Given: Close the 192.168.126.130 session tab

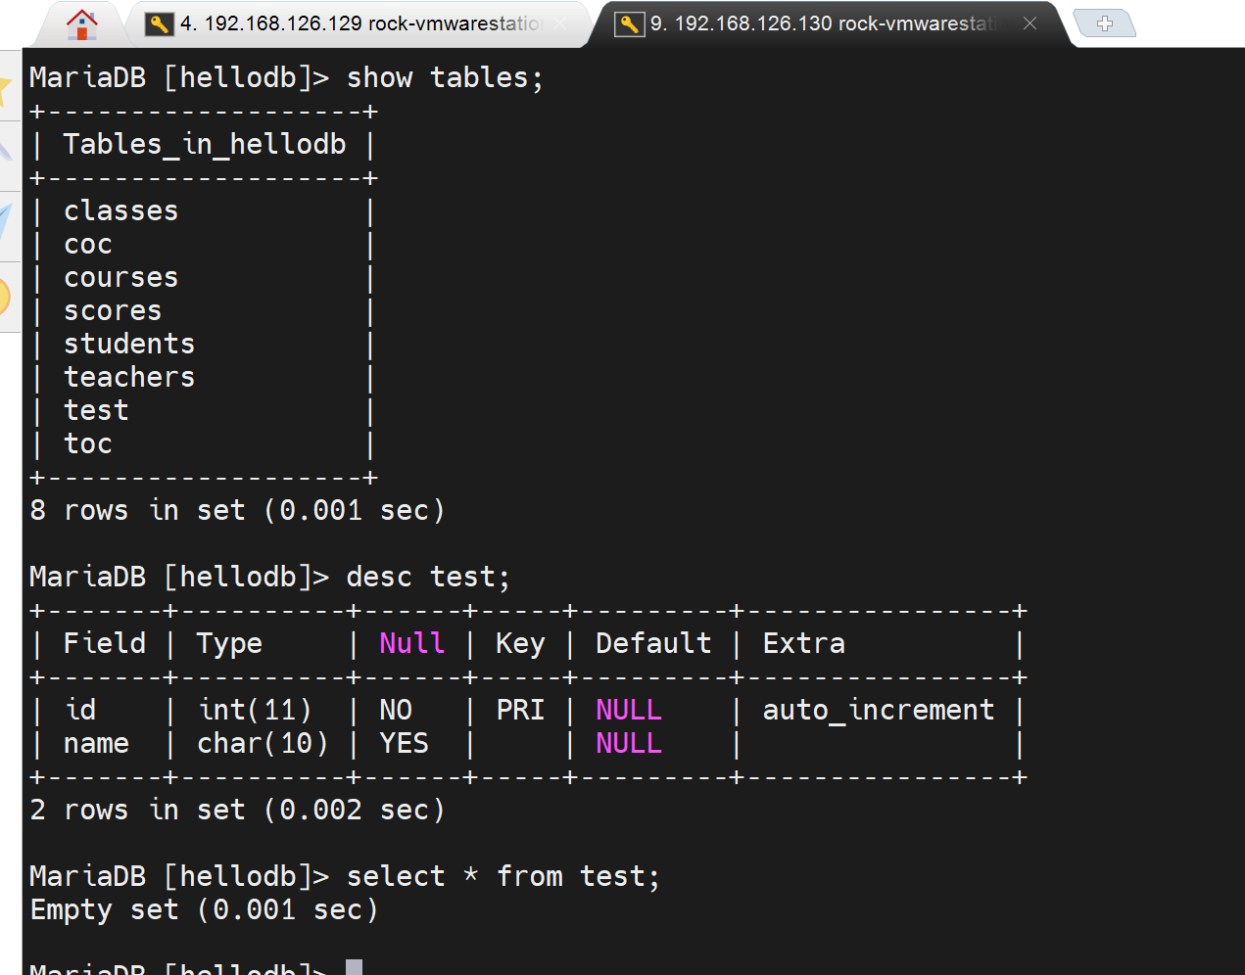Looking at the screenshot, I should click(1030, 23).
